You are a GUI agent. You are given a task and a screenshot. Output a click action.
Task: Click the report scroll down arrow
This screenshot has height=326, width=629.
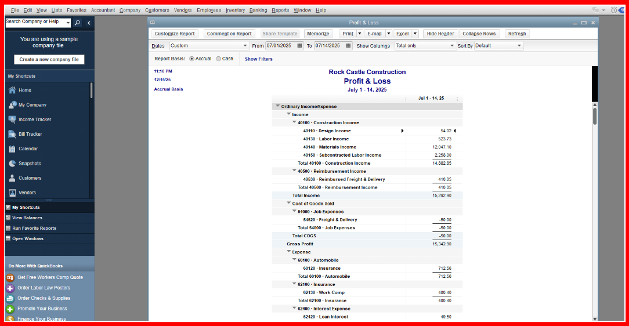tap(595, 319)
